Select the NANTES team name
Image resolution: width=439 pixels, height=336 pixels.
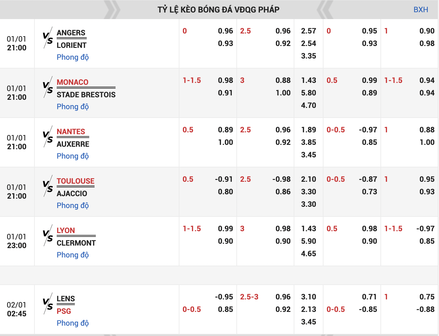pyautogui.click(x=71, y=132)
